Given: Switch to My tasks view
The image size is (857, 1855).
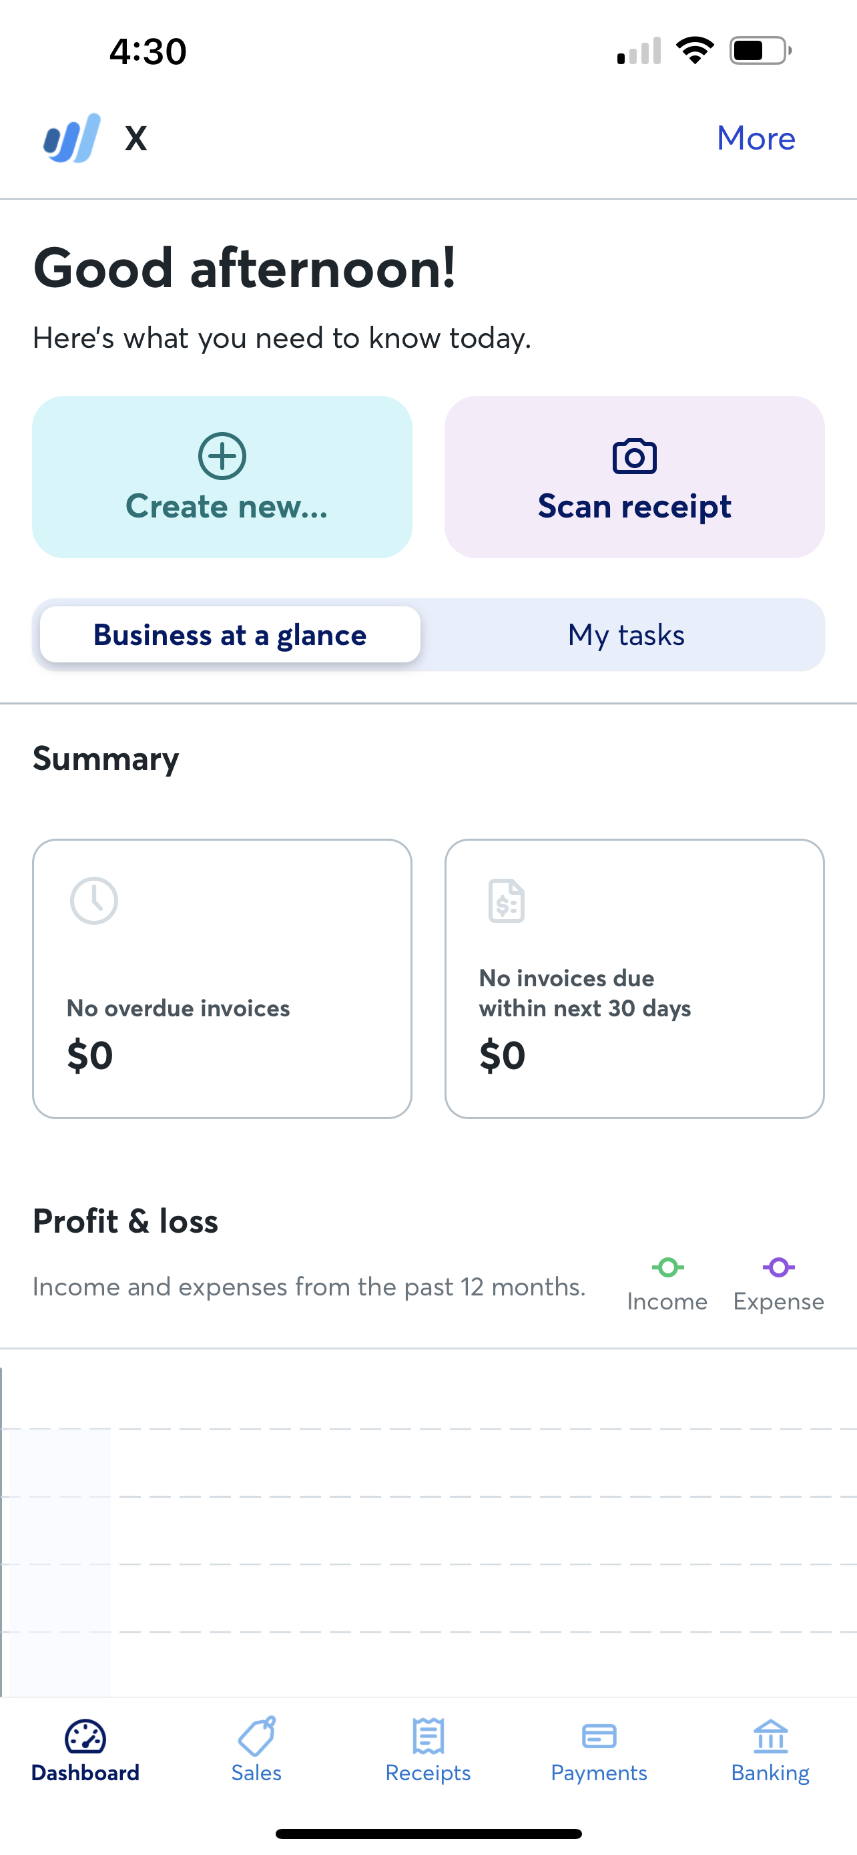Looking at the screenshot, I should pyautogui.click(x=625, y=634).
